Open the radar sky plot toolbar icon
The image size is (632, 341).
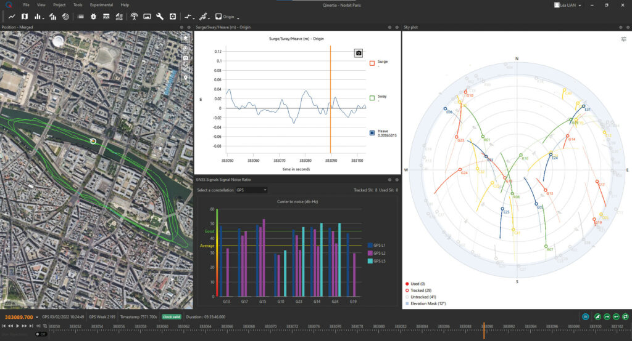65,17
